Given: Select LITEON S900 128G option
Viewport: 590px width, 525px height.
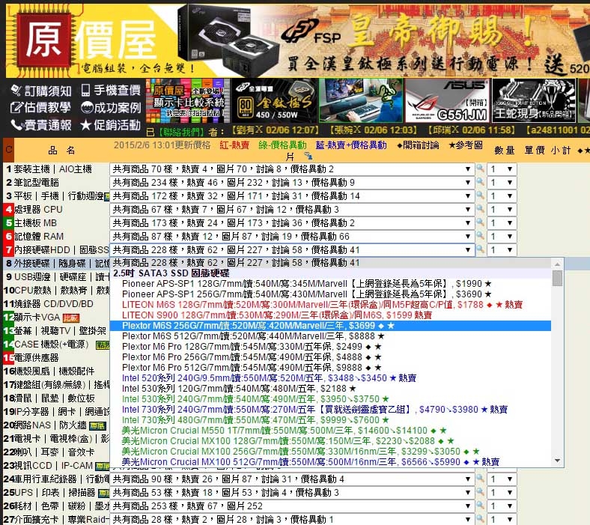Looking at the screenshot, I should click(330, 315).
